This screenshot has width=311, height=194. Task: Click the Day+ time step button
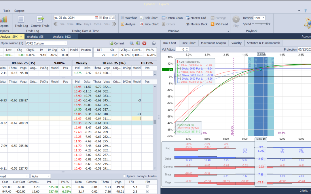[x=88, y=24]
